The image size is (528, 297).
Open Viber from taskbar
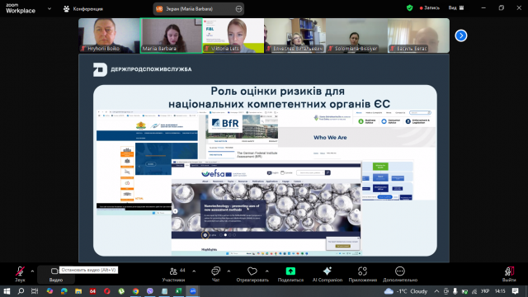(150, 291)
